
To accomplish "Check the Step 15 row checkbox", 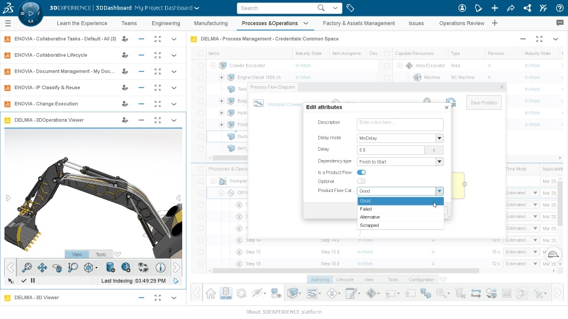I will coord(201,252).
